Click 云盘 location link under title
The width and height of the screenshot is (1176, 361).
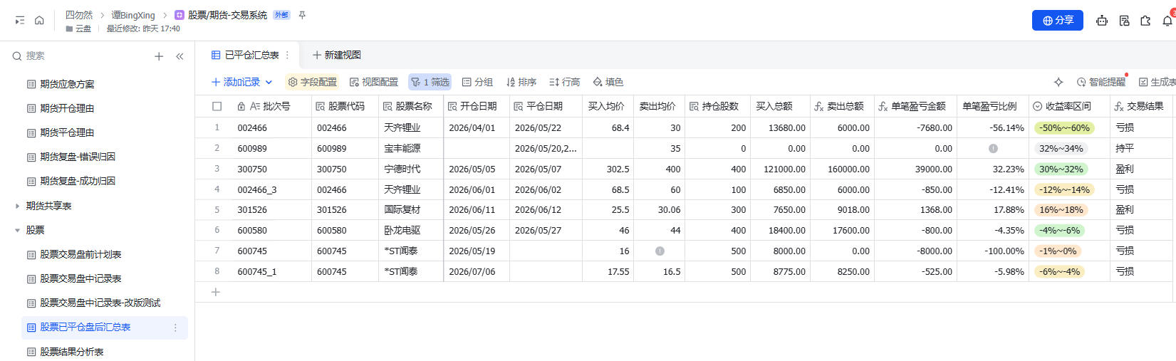click(x=78, y=28)
